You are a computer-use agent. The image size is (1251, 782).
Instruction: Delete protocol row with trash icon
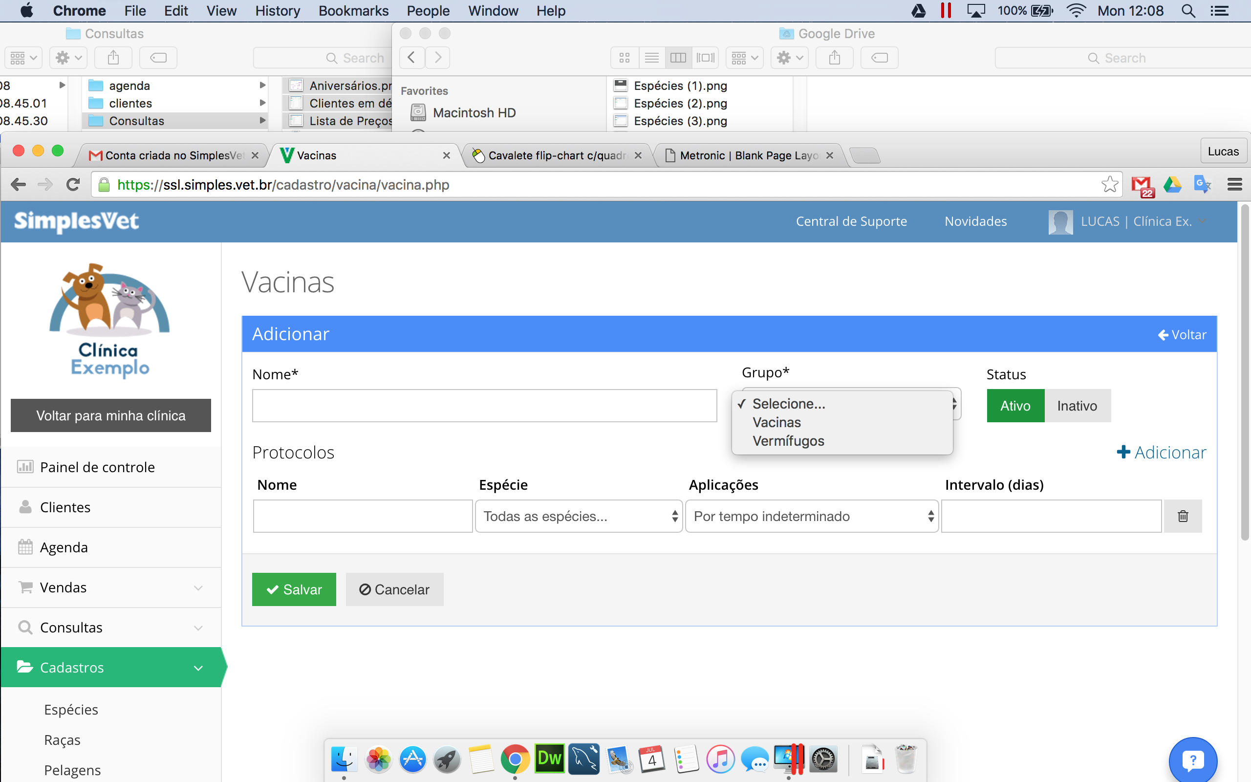point(1183,516)
